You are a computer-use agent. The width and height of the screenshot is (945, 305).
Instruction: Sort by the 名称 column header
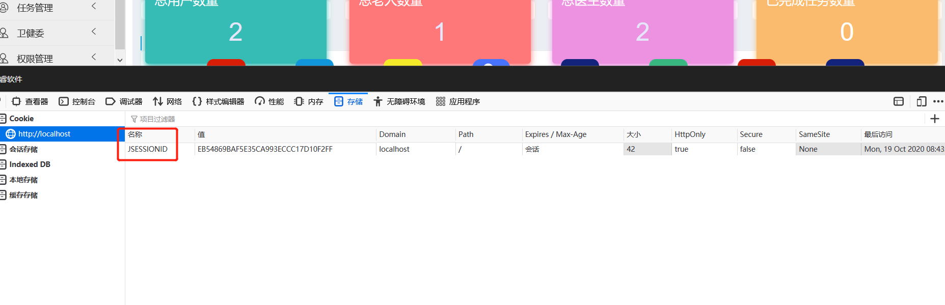coord(159,134)
